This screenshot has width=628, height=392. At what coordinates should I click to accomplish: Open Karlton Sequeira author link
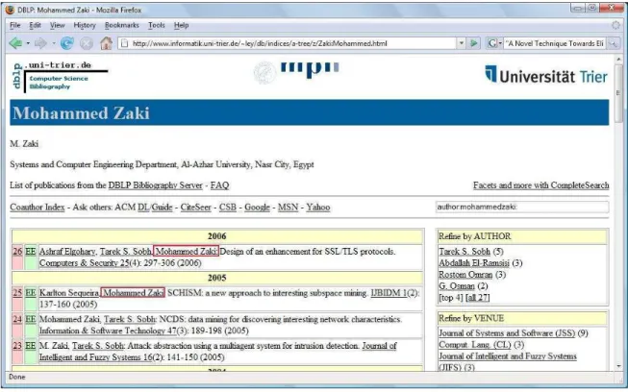69,292
